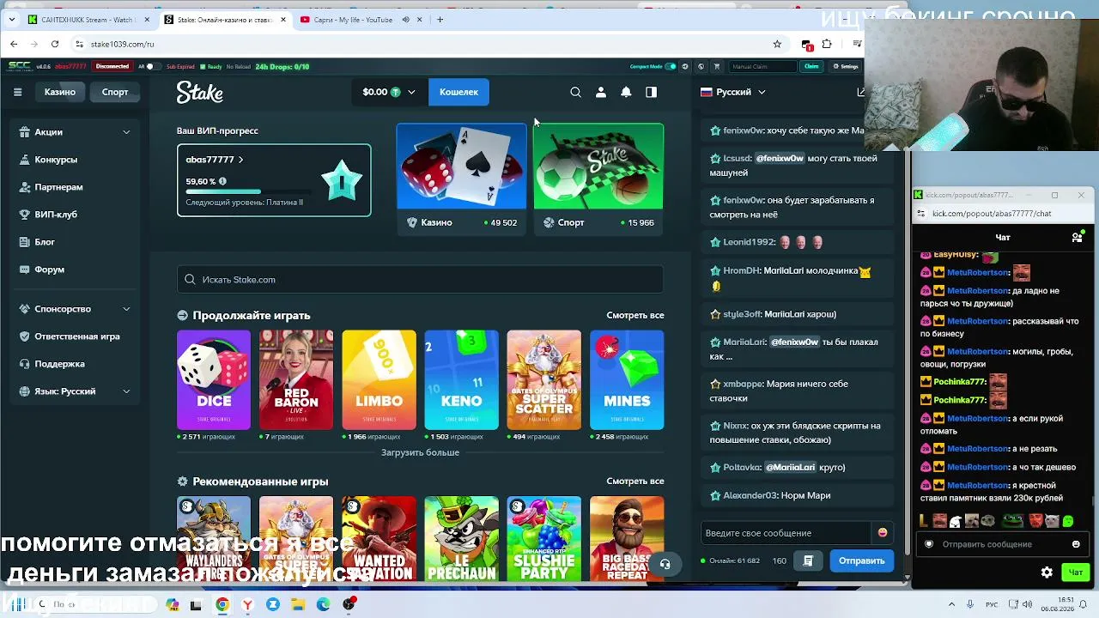Click Смотреть все for Рекомендованные игры
This screenshot has height=618, width=1099.
point(635,482)
